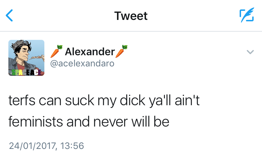The height and width of the screenshot is (158, 262).
Task: Tap the tweet's first line of text
Action: pyautogui.click(x=104, y=101)
